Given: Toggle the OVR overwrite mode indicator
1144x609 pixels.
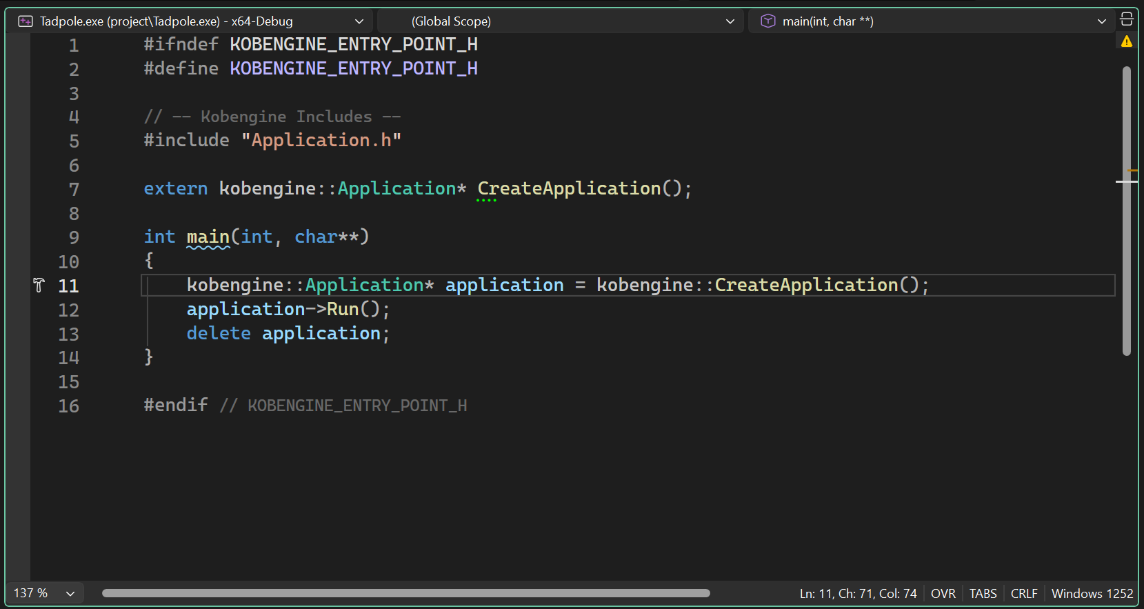Looking at the screenshot, I should (943, 593).
